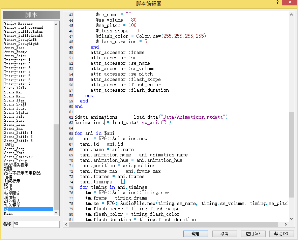Click the question mark help icon in title bar

[x=277, y=2]
